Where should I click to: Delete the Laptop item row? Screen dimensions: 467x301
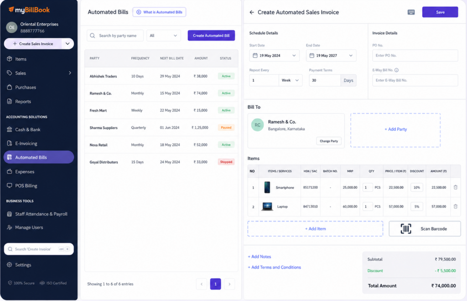tap(456, 206)
